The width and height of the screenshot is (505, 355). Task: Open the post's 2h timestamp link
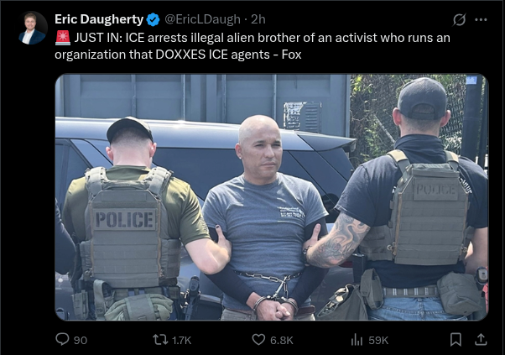[x=258, y=19]
